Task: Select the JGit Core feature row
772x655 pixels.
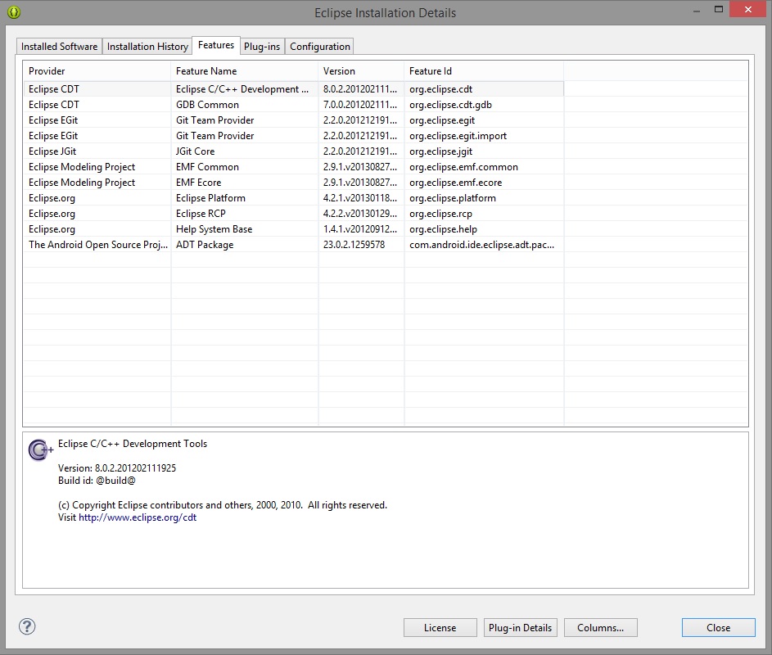Action: coord(293,151)
